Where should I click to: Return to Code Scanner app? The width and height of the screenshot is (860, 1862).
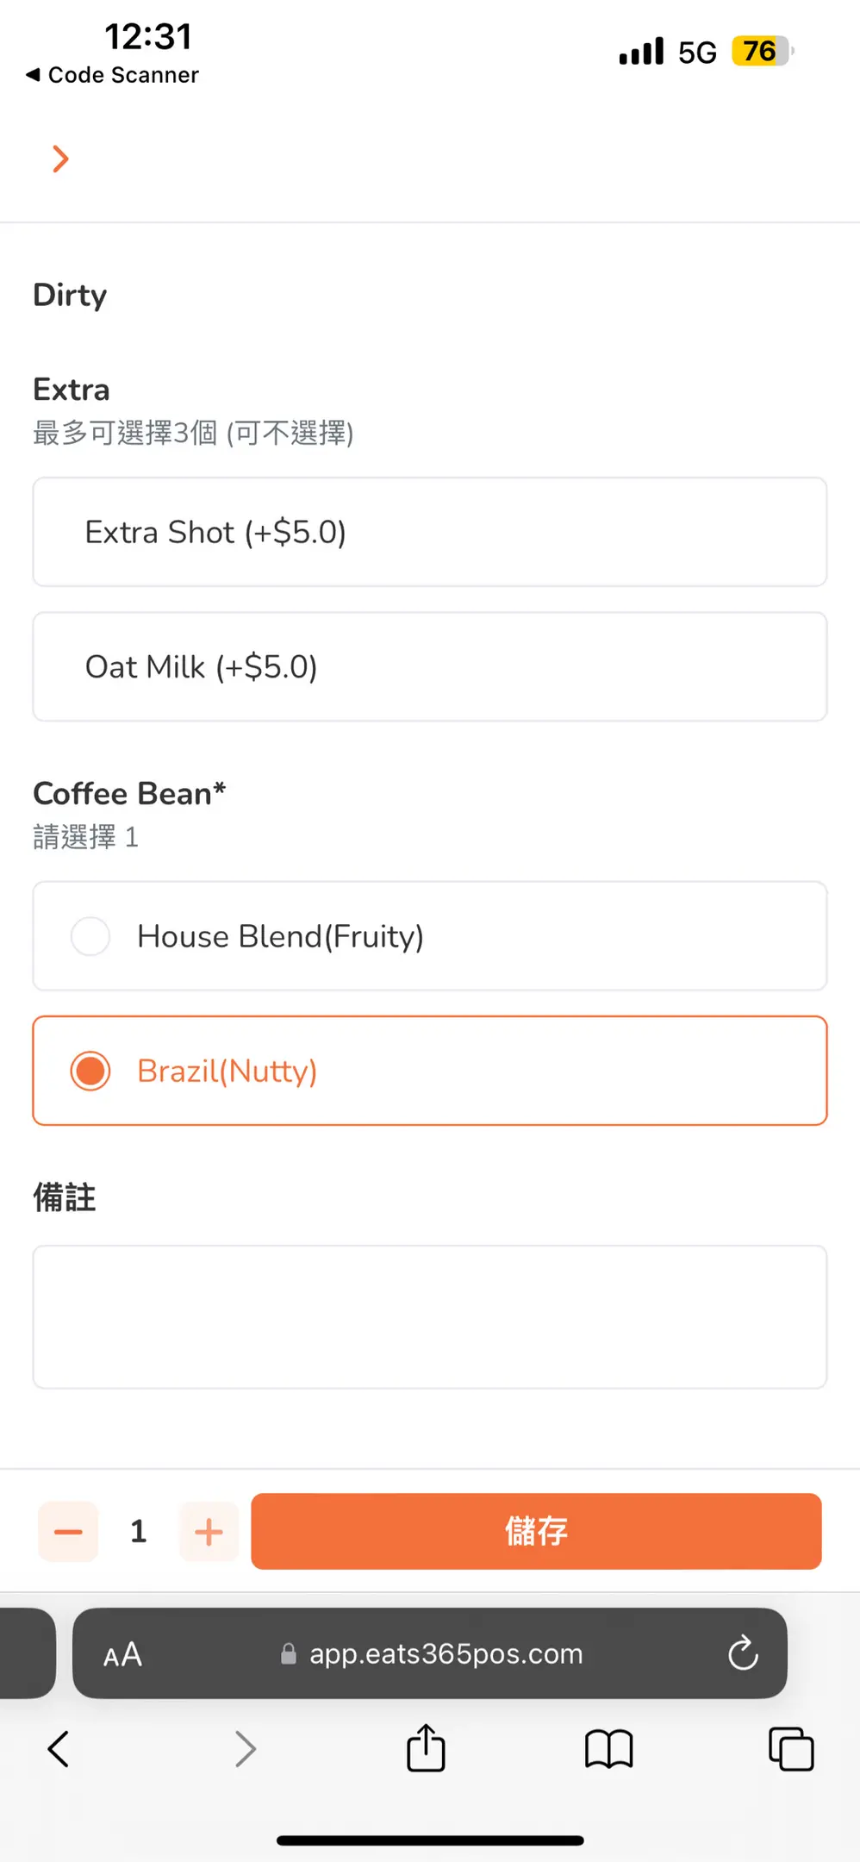113,75
